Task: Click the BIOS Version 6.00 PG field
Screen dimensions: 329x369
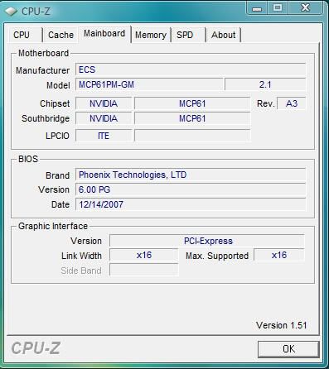Action: tap(191, 189)
